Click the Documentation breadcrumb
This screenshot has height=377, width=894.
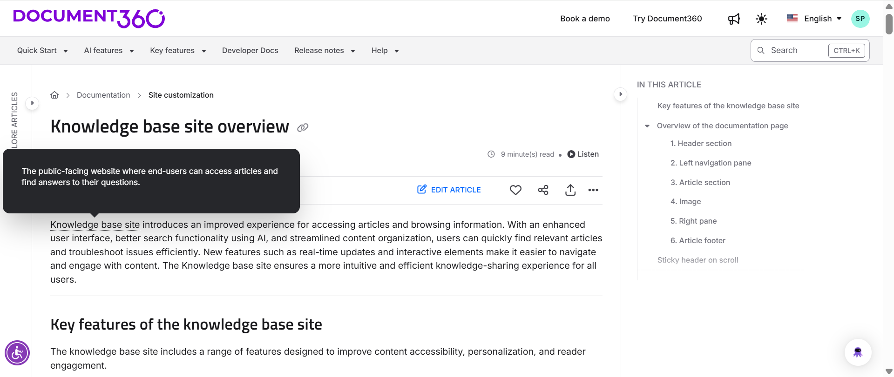(103, 95)
